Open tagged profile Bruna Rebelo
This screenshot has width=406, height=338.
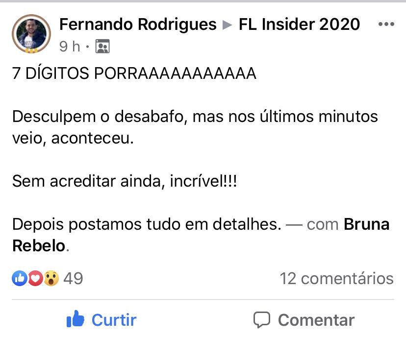(x=201, y=235)
